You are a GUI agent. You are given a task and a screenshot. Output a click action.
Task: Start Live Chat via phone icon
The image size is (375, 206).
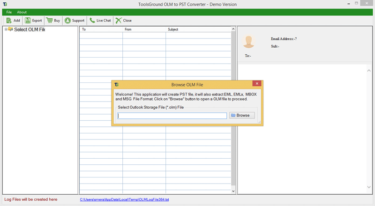(x=92, y=21)
